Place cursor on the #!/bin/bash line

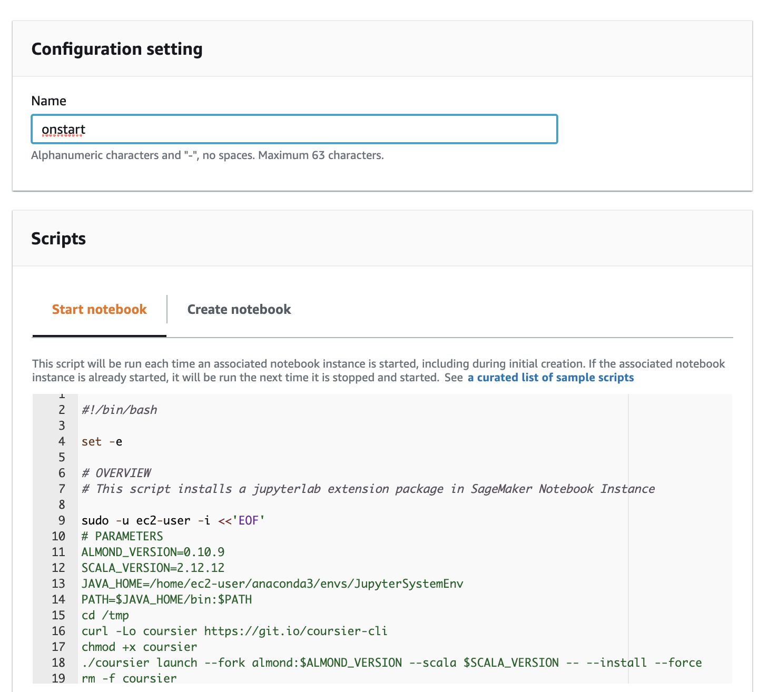pos(120,410)
